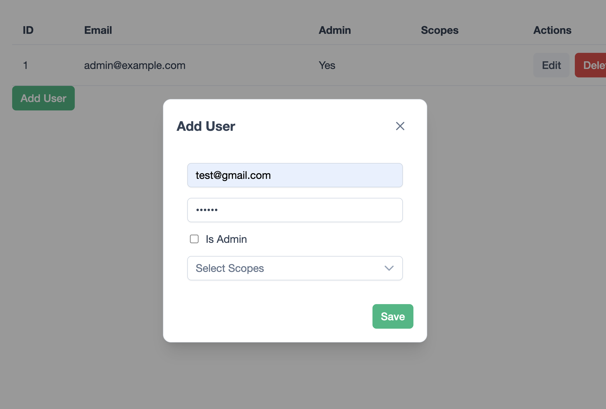Image resolution: width=606 pixels, height=409 pixels.
Task: Click the email field containing test@gmail.com
Action: (295, 175)
